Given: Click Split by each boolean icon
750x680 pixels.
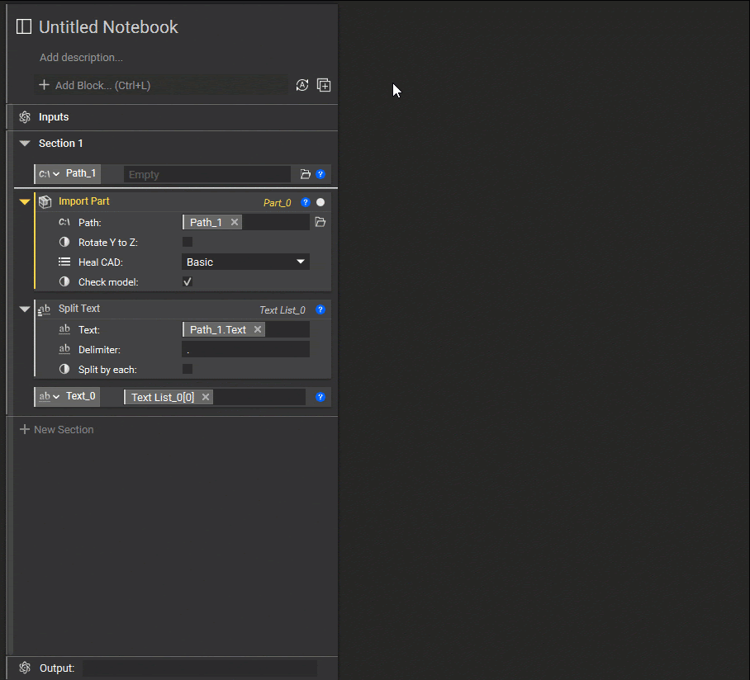Looking at the screenshot, I should click(x=64, y=369).
